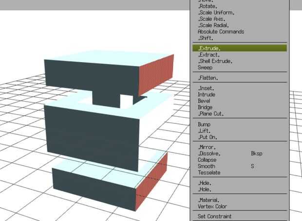This screenshot has height=221, width=302.
Task: Open Absolute Commands submenu
Action: coord(240,32)
